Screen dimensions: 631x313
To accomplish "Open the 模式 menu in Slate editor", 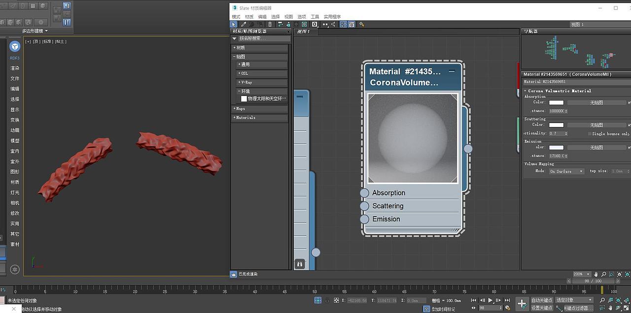I will click(x=236, y=17).
